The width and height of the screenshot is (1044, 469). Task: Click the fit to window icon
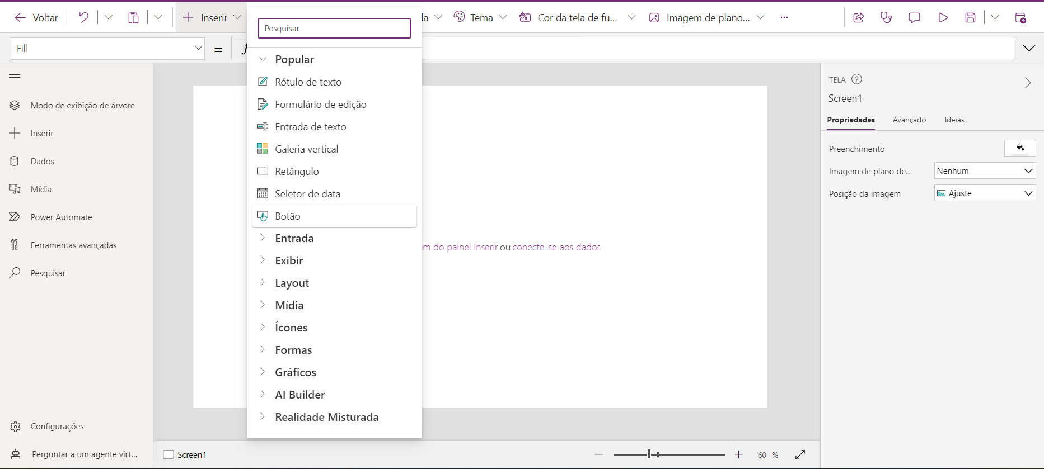click(800, 454)
